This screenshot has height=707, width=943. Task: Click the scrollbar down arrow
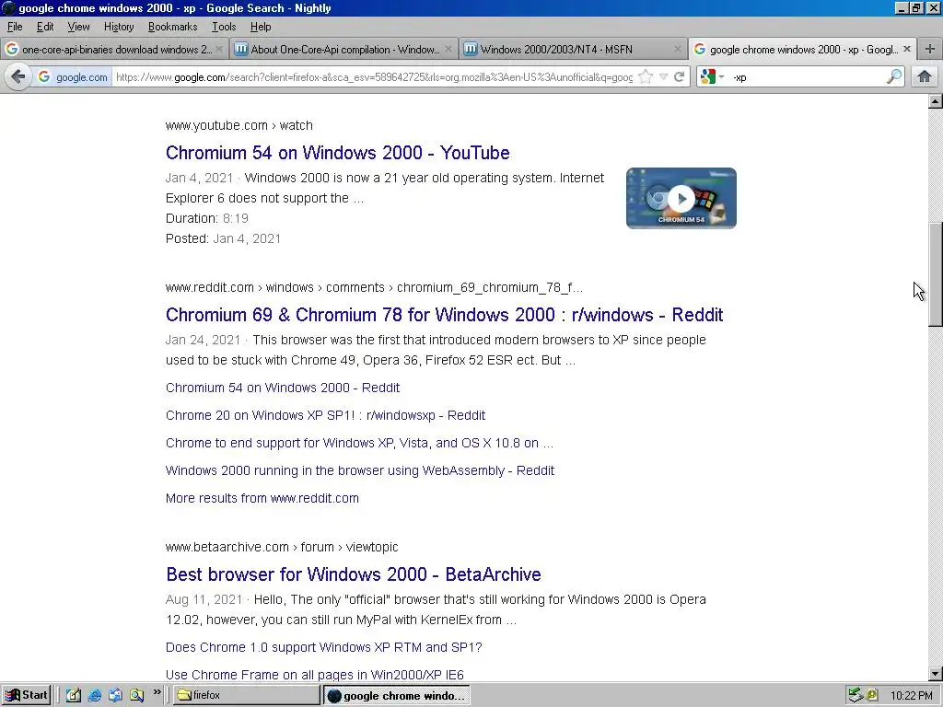[936, 674]
